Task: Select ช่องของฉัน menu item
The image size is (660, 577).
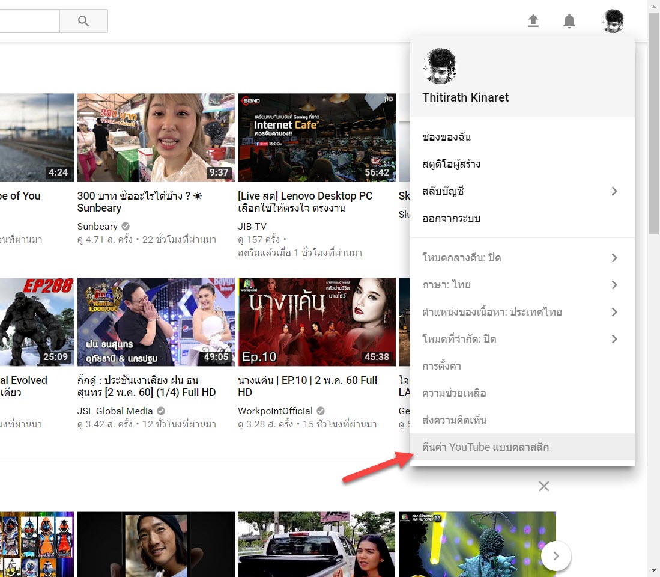Action: 447,137
